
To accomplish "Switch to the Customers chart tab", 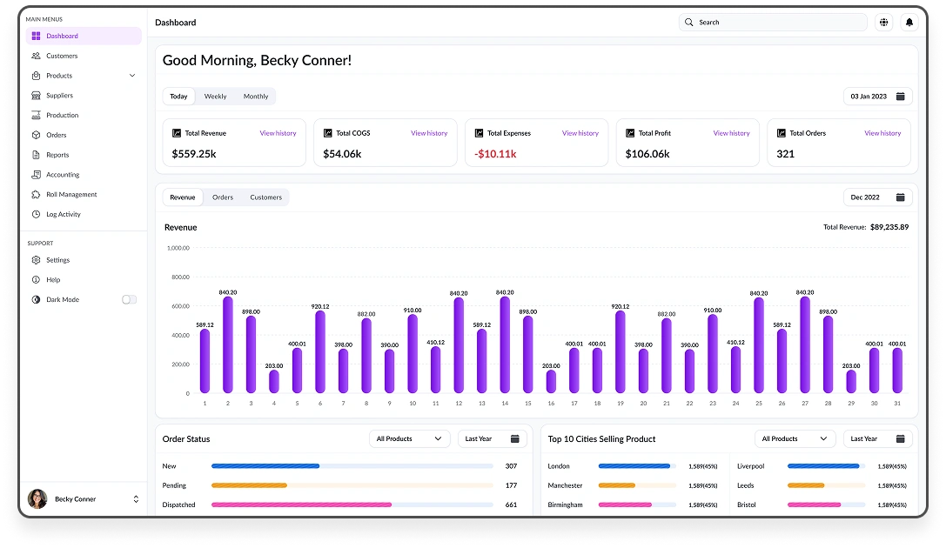I will click(266, 197).
